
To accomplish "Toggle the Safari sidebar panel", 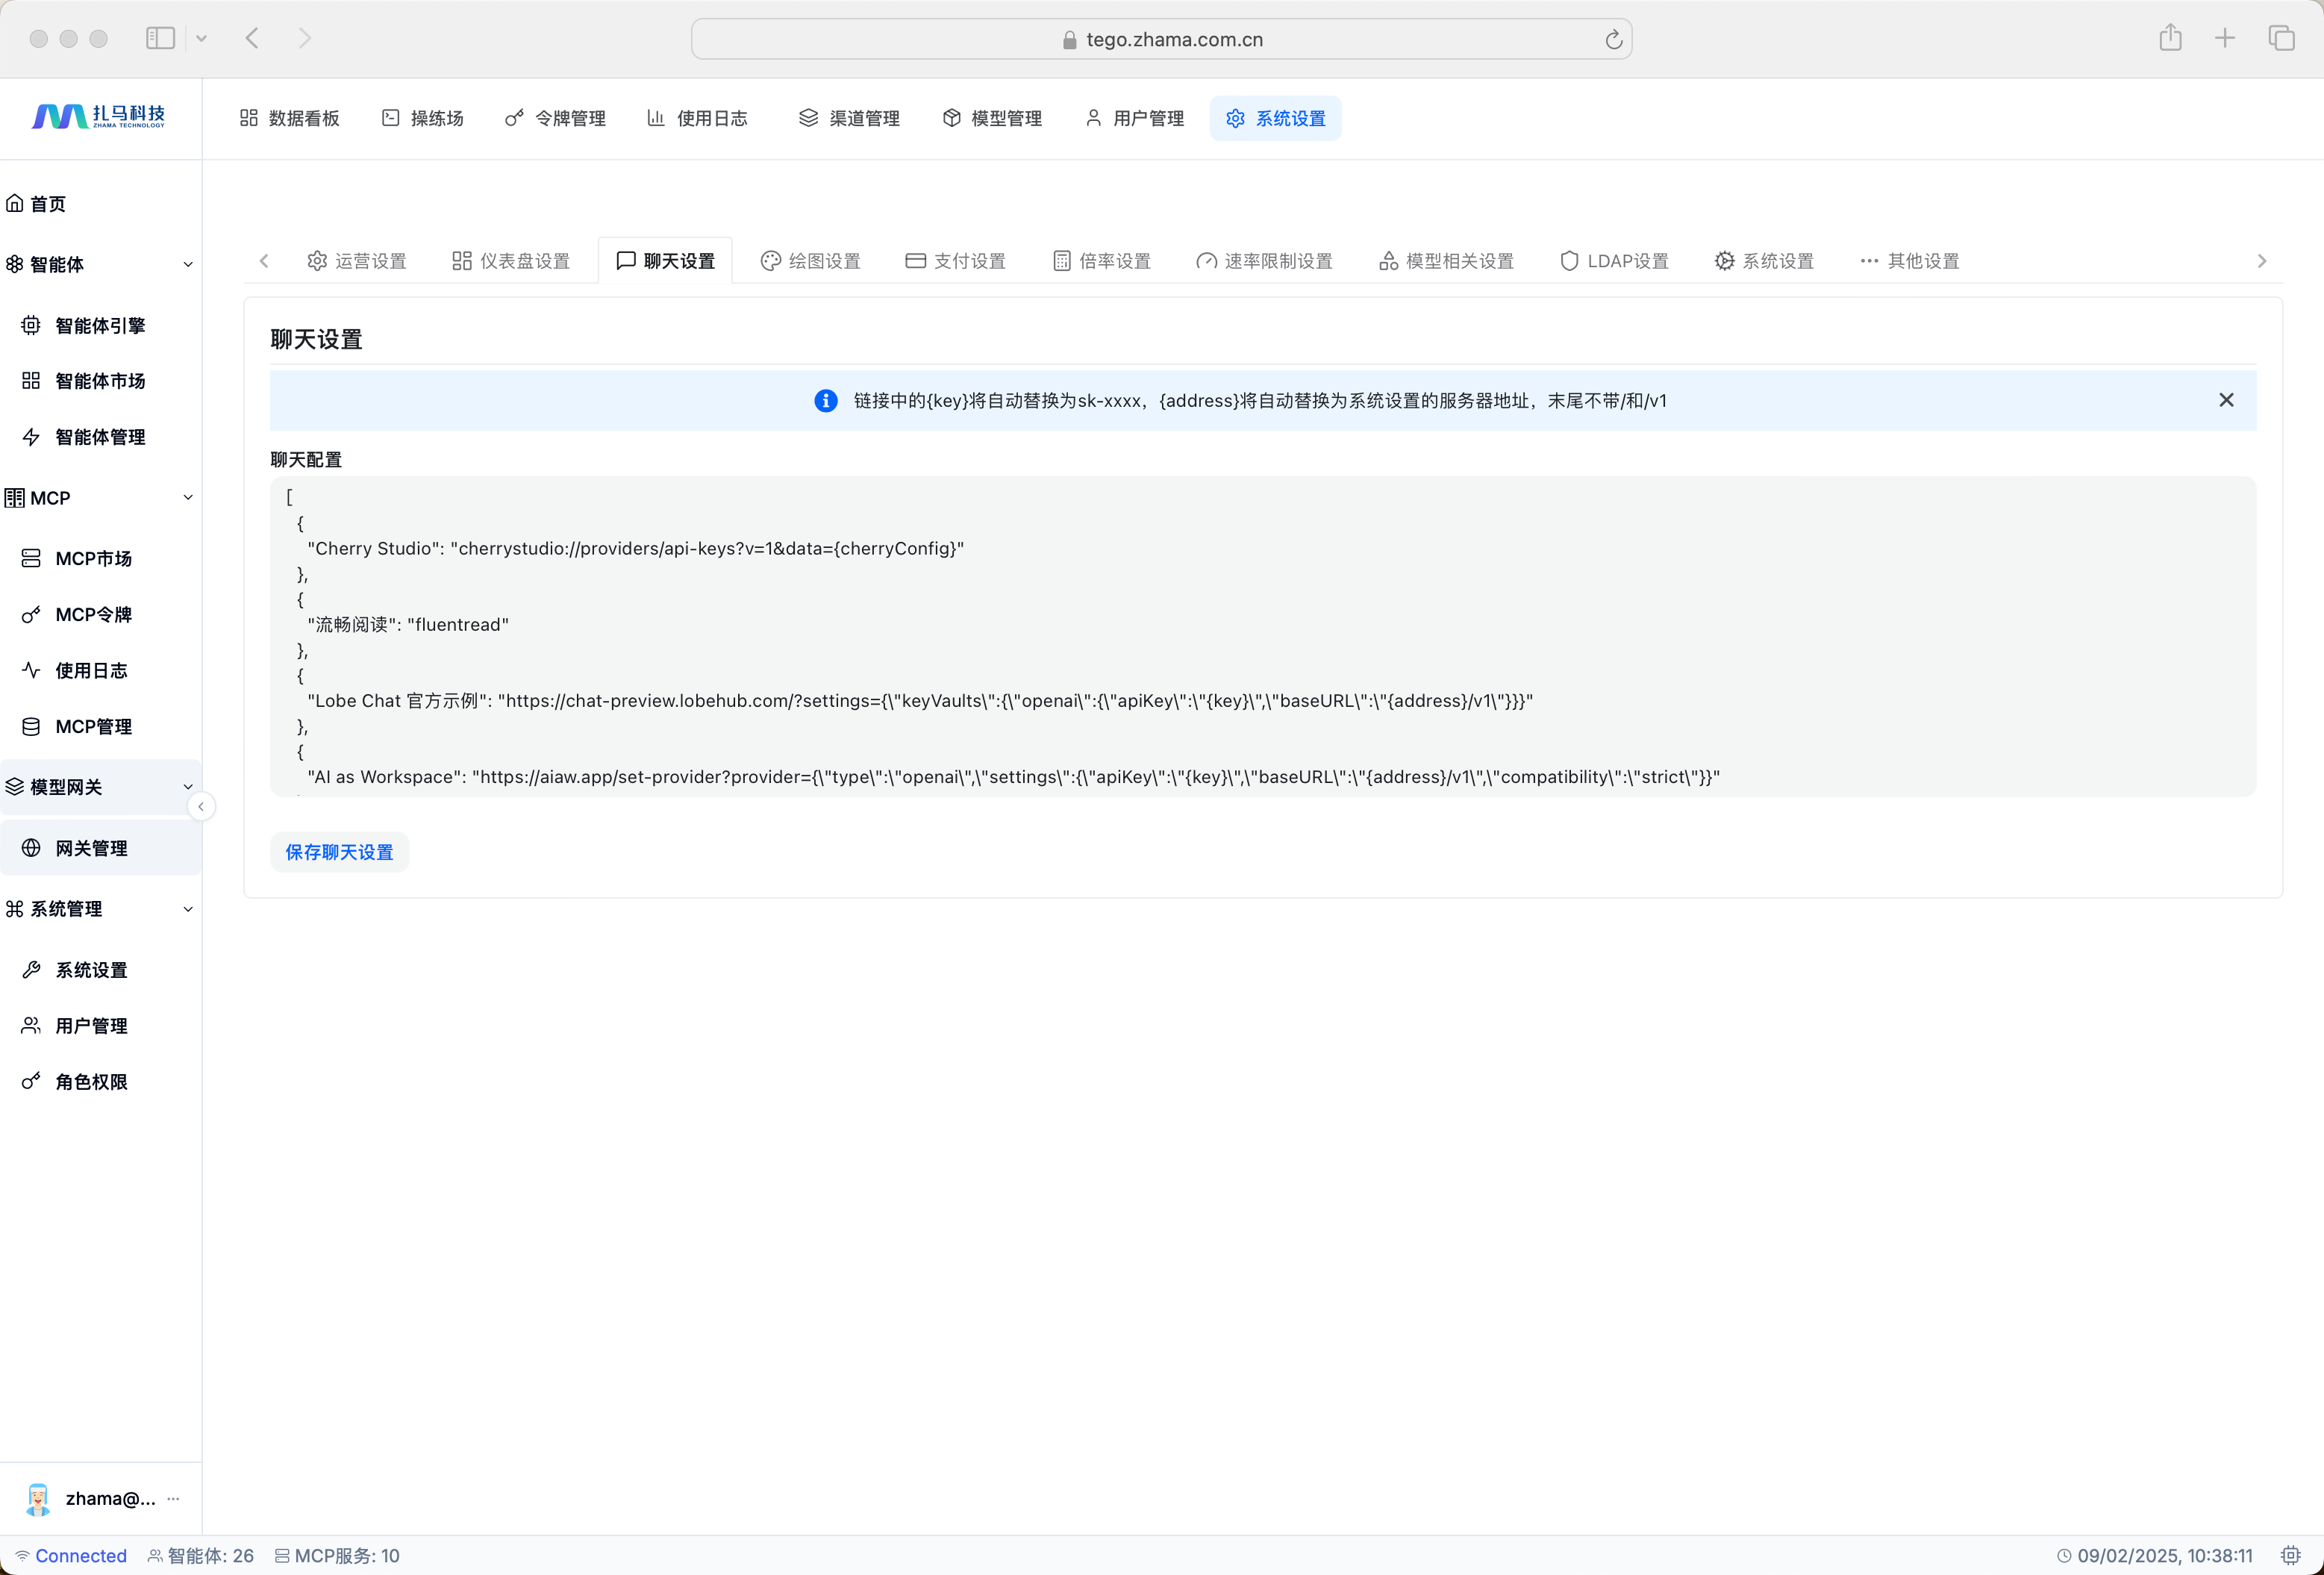I will click(160, 38).
